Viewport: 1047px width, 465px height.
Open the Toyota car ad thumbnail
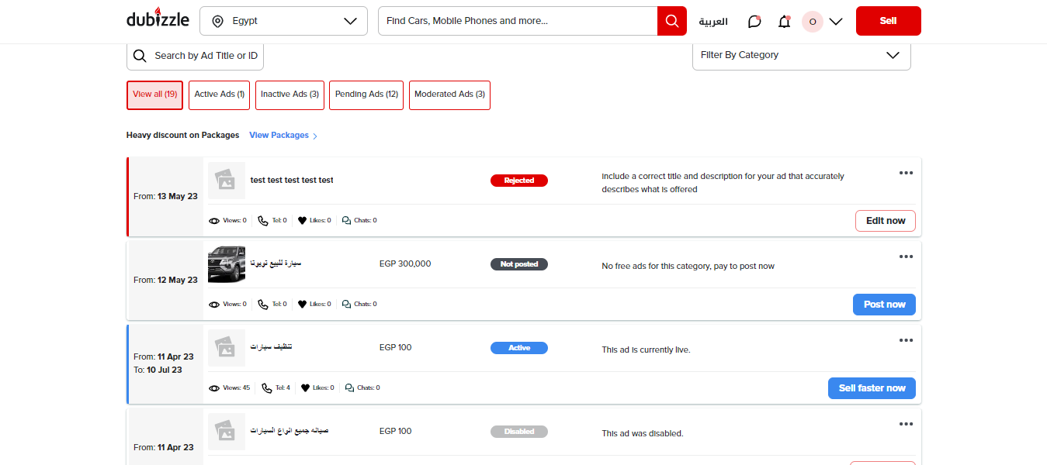click(x=227, y=264)
